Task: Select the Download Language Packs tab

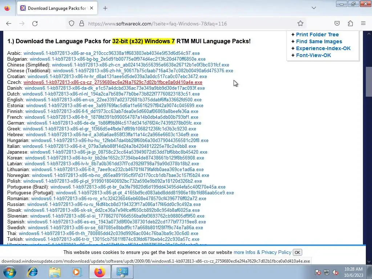Action: (57, 8)
